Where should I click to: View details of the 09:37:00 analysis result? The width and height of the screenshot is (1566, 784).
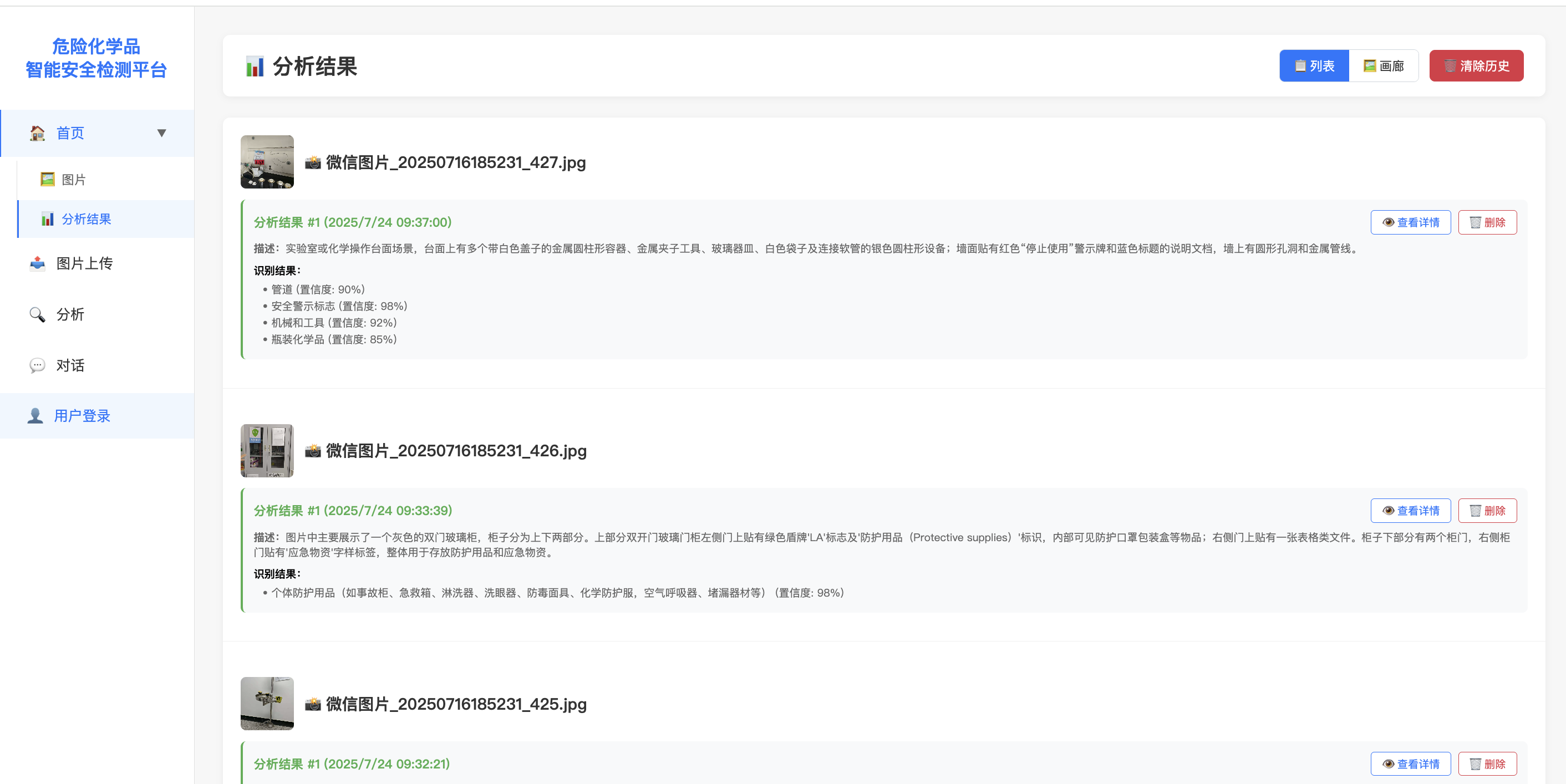pos(1410,222)
